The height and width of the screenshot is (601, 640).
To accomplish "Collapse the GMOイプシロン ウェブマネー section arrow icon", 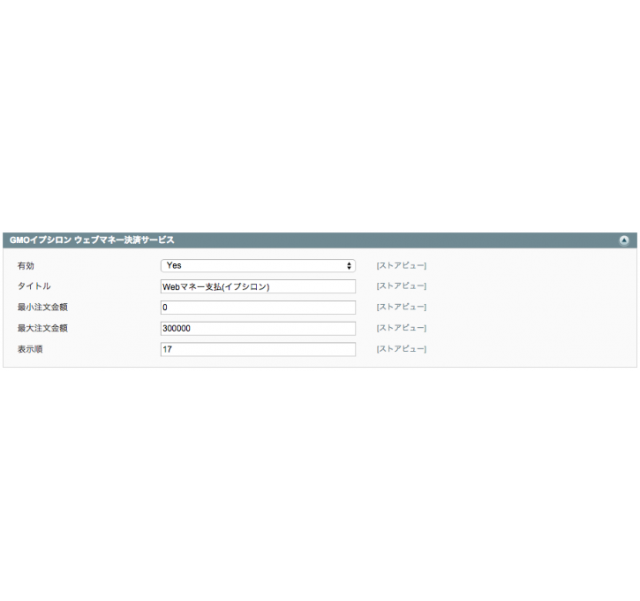I will (624, 240).
